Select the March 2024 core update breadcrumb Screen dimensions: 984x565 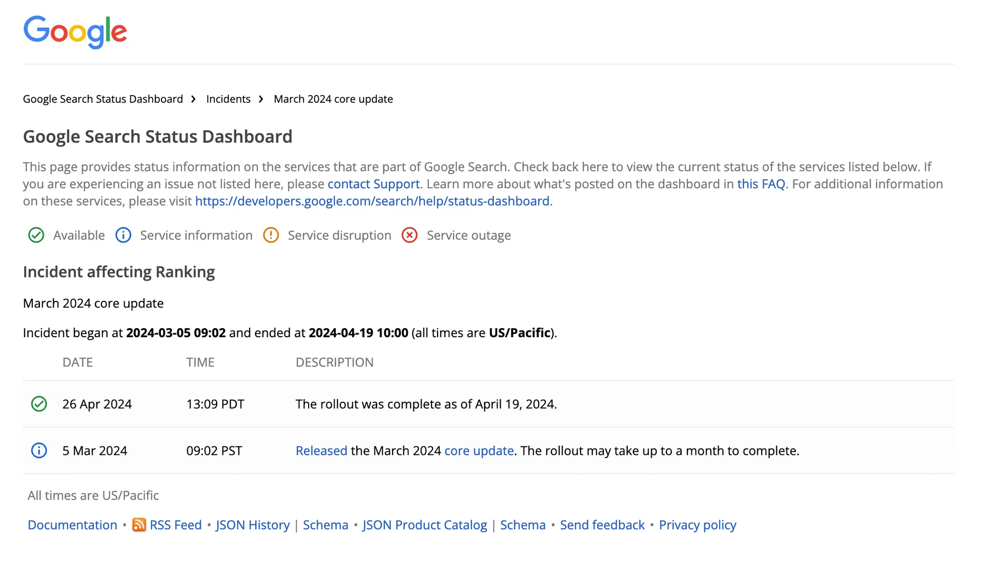333,99
